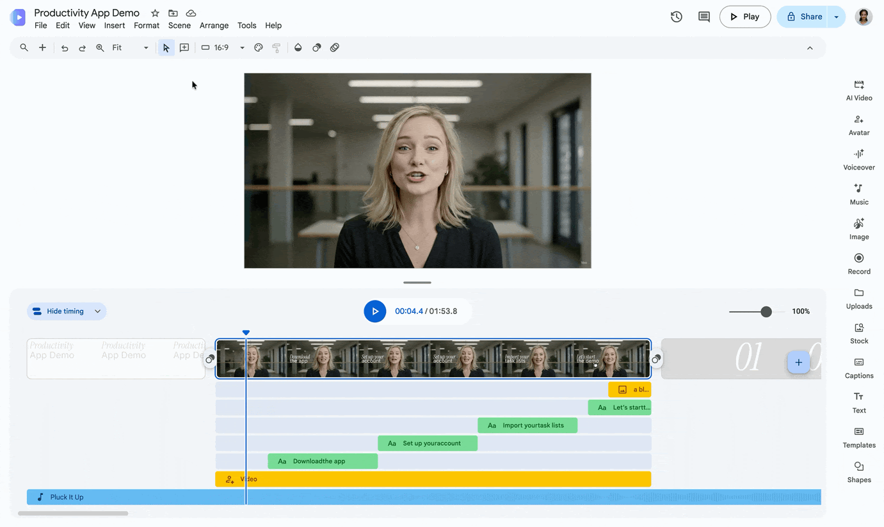Viewport: 884px width, 527px height.
Task: Open the File menu
Action: [40, 26]
